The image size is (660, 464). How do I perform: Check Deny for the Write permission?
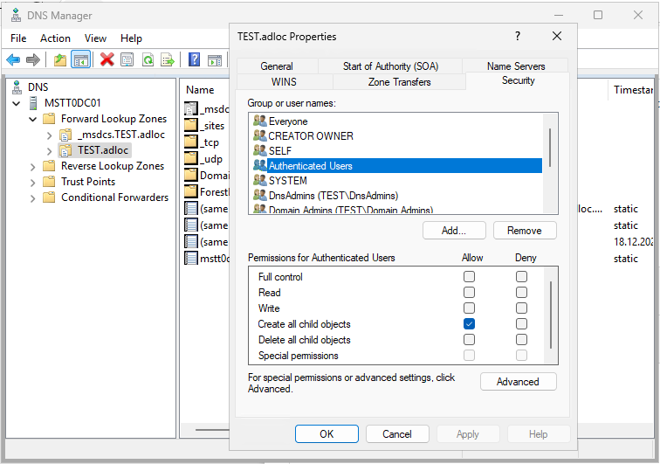pos(521,308)
